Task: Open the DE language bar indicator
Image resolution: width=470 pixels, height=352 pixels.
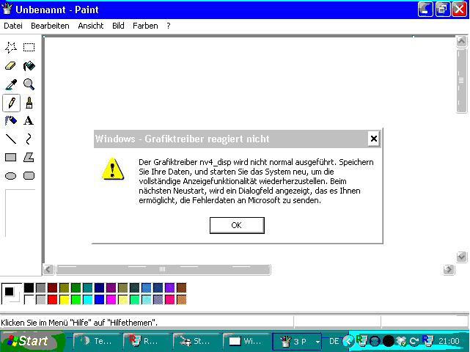Action: click(334, 341)
